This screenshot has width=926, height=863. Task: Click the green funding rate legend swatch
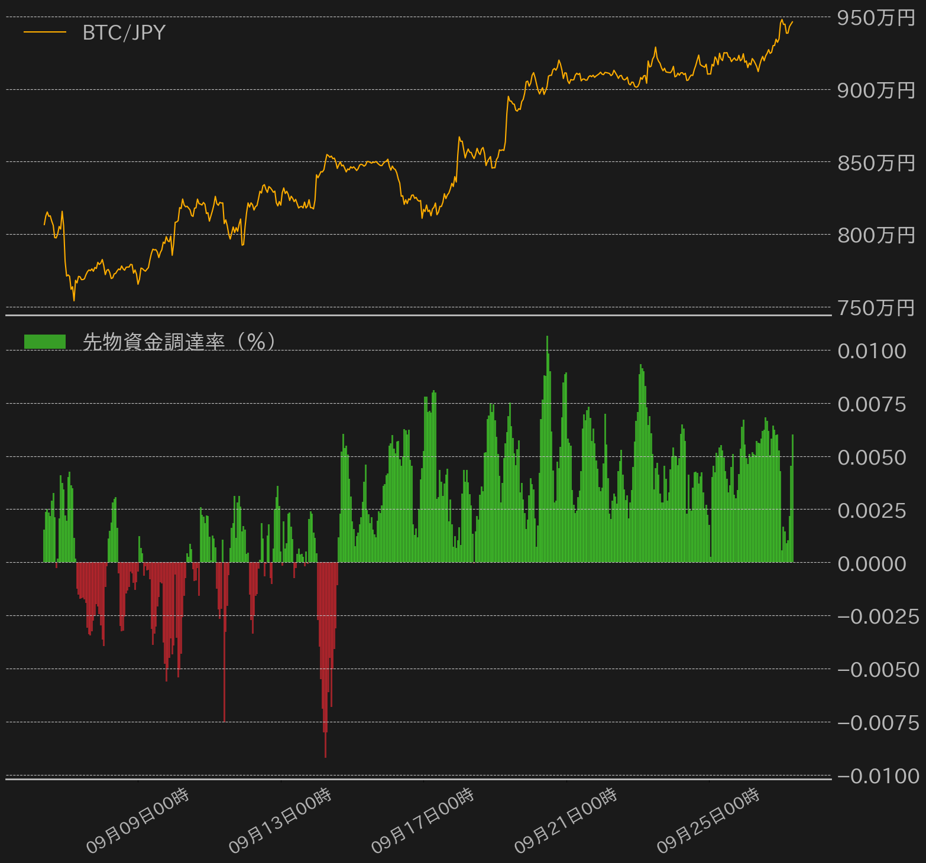click(x=45, y=342)
